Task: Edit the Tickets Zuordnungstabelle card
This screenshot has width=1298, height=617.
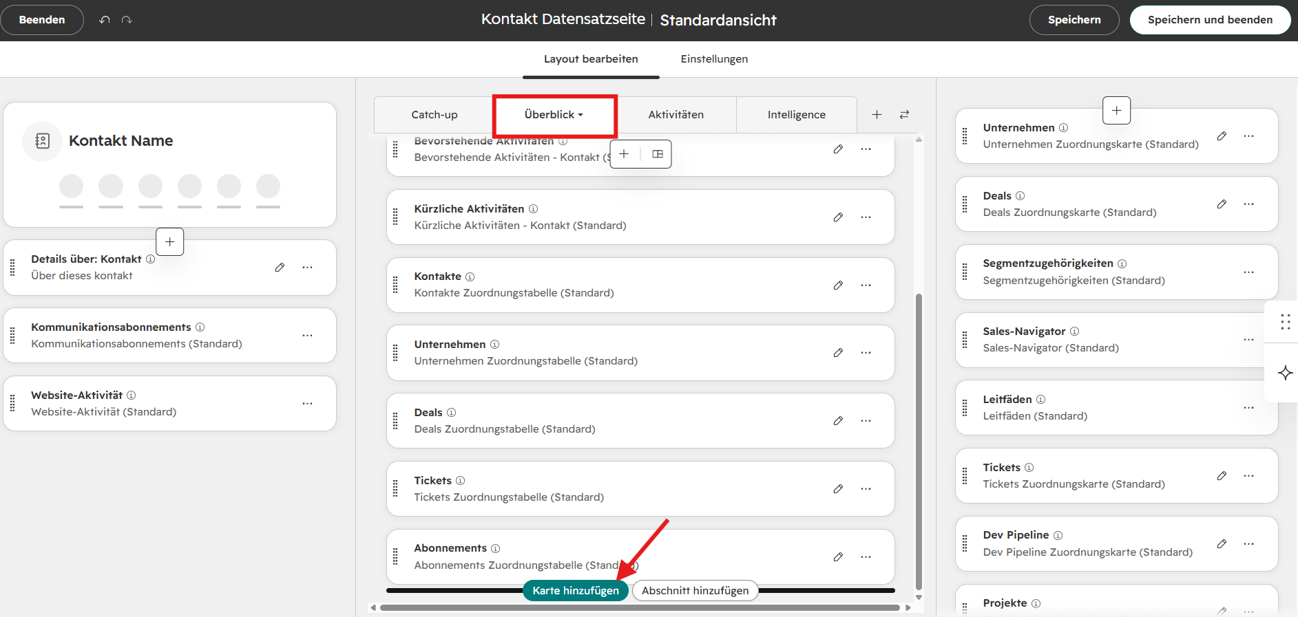Action: [838, 488]
